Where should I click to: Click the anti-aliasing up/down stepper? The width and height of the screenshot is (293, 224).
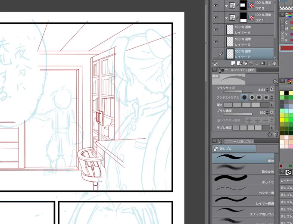[272, 97]
